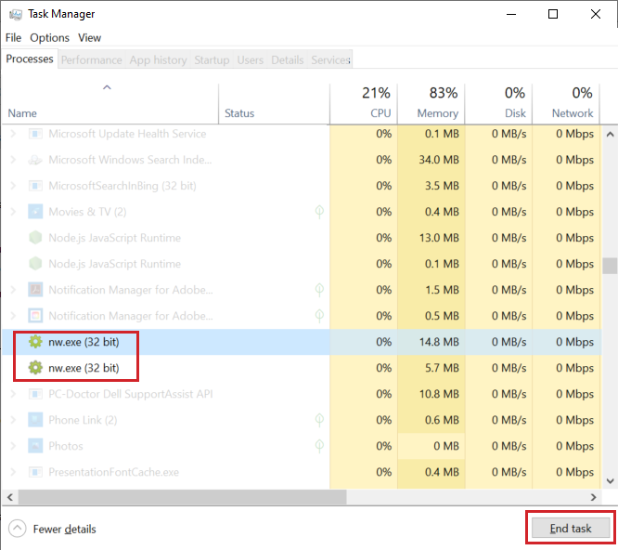Click the suspended leaf icon for Photos
618x550 pixels.
tap(319, 446)
